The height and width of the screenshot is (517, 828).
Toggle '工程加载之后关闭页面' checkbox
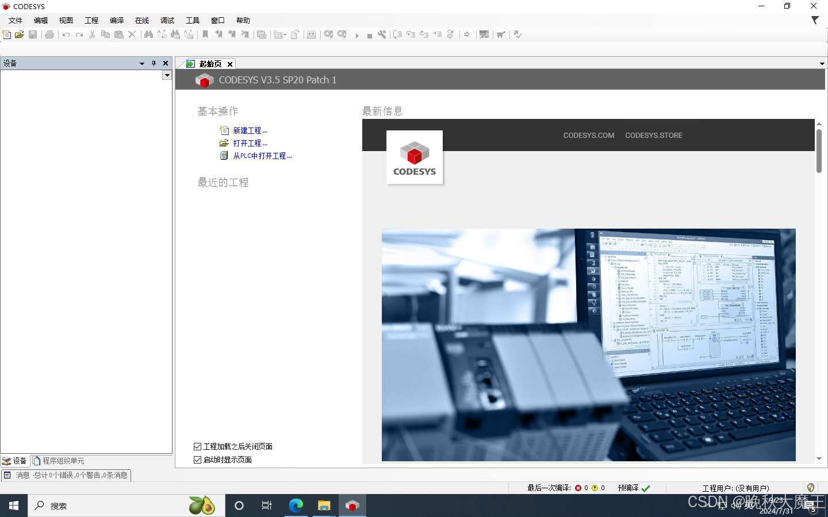click(x=197, y=446)
